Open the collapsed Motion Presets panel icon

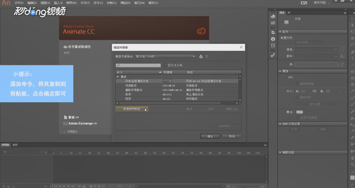[273, 55]
